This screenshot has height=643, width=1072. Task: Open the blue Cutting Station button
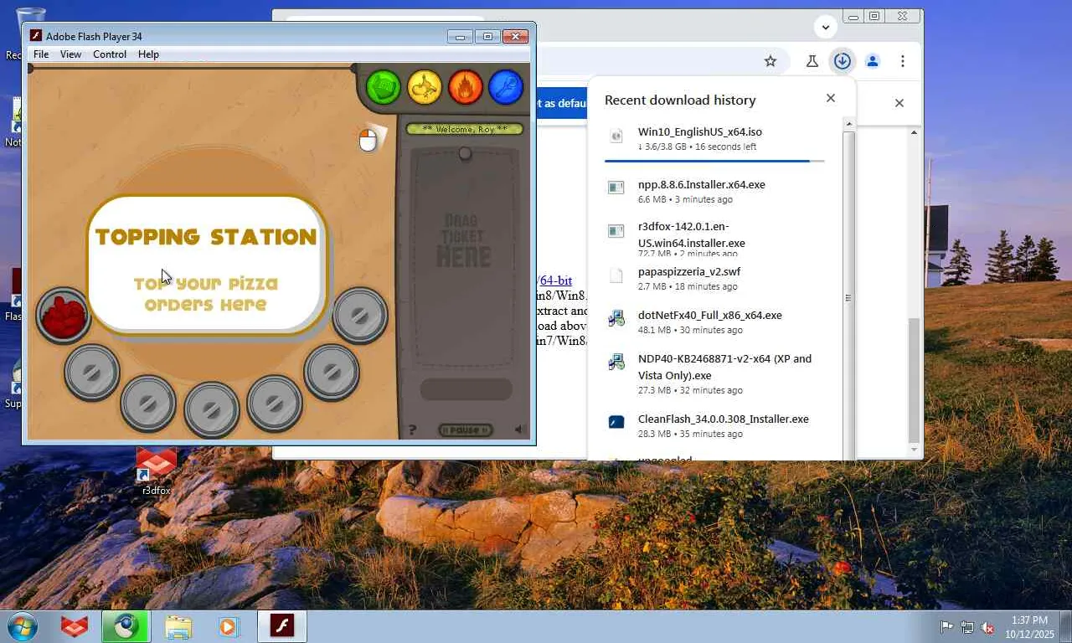coord(506,87)
